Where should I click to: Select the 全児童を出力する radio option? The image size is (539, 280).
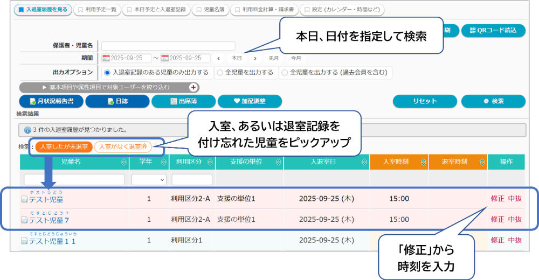coord(219,72)
